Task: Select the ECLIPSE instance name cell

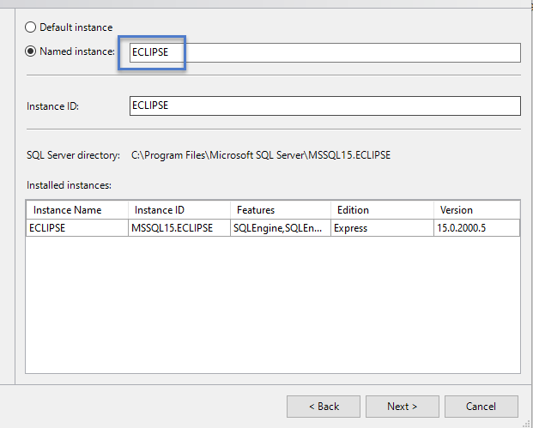Action: 77,228
